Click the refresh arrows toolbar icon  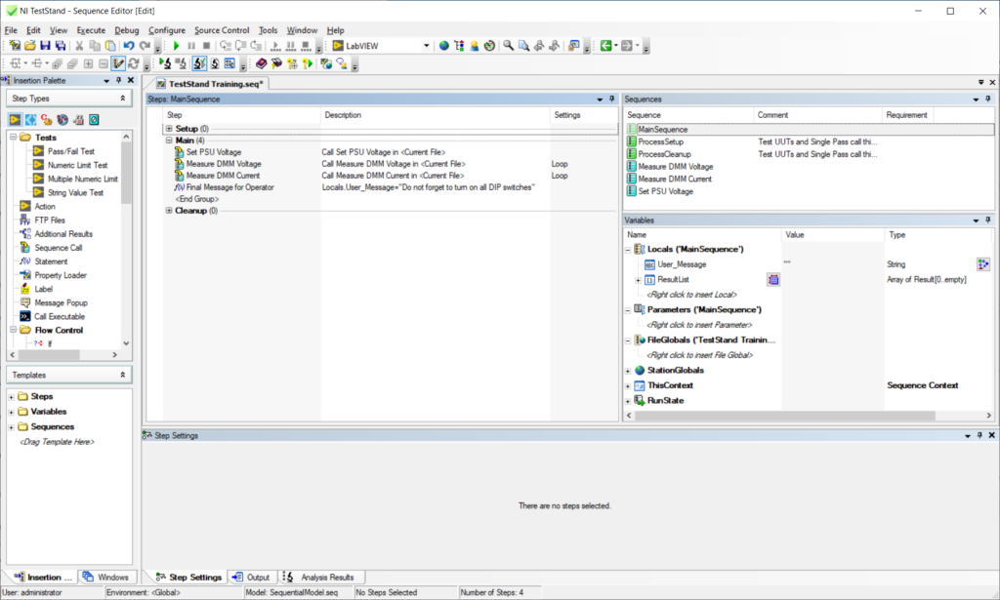point(134,63)
